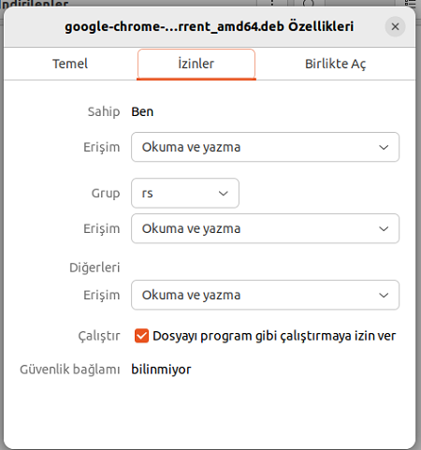Click the Güvenlik bağlamı label

click(x=70, y=370)
